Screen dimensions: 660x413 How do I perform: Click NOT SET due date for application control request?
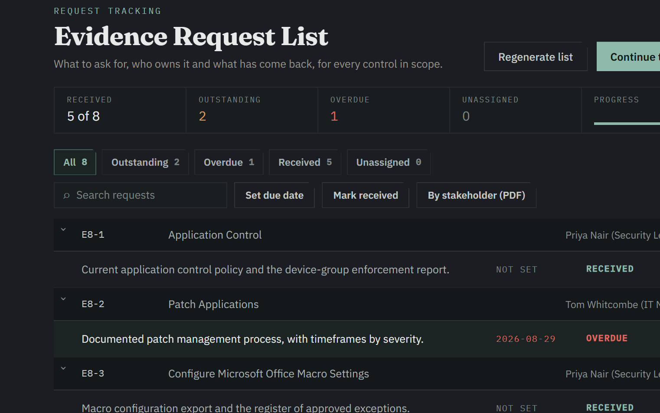[516, 270]
